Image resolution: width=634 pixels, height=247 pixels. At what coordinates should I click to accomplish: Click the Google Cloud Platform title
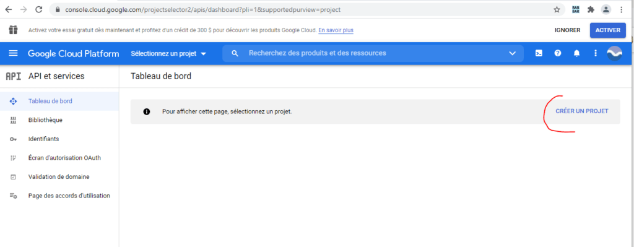(74, 53)
